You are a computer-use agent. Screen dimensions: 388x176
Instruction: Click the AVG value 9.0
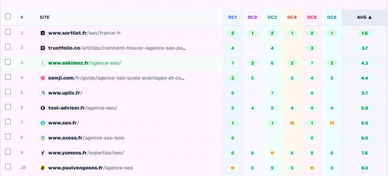point(365,168)
